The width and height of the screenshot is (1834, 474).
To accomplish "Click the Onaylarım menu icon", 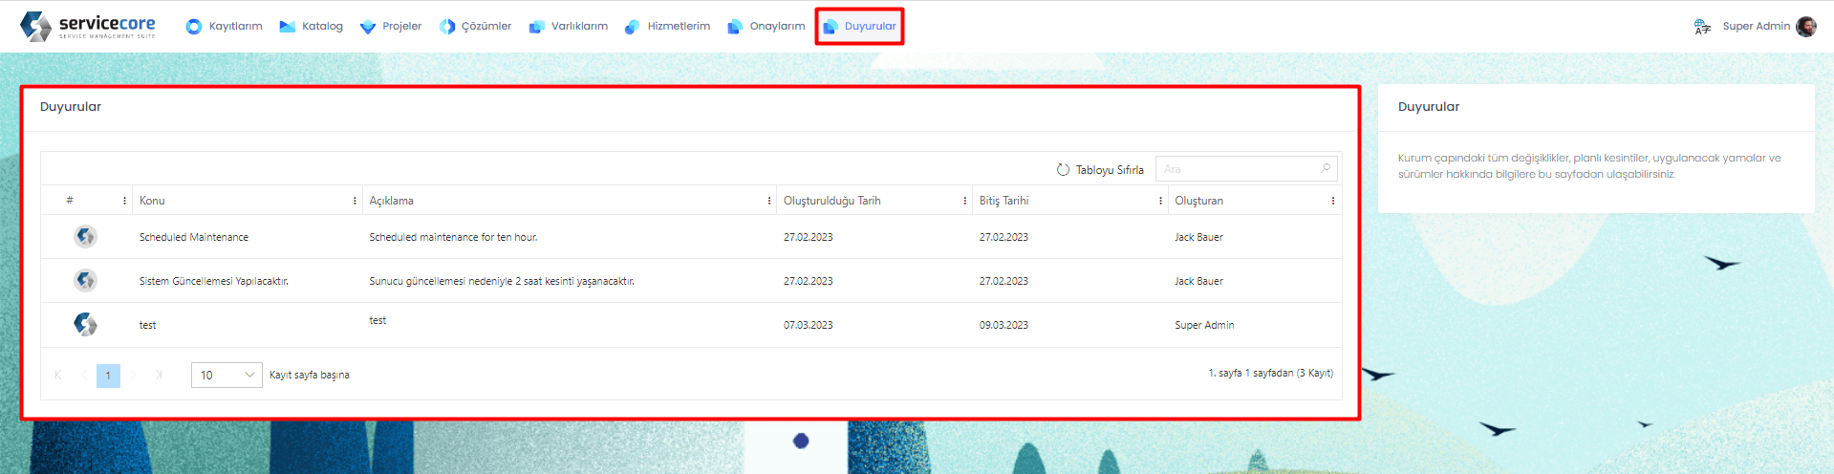I will [734, 27].
